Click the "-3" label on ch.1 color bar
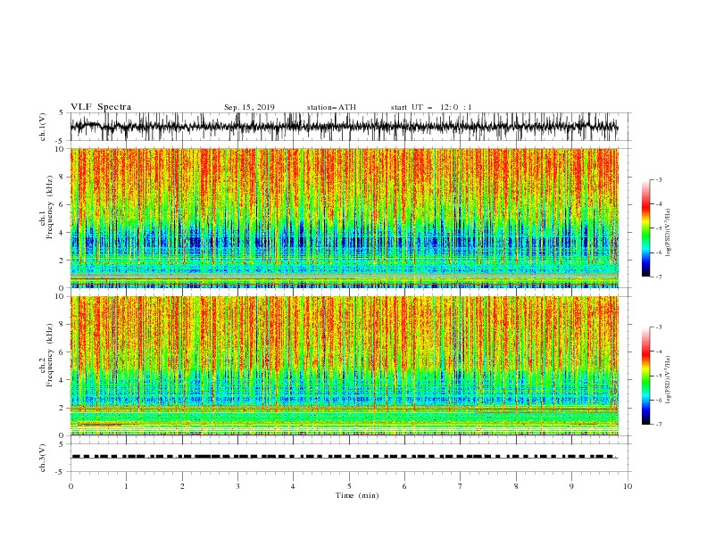 (x=658, y=179)
